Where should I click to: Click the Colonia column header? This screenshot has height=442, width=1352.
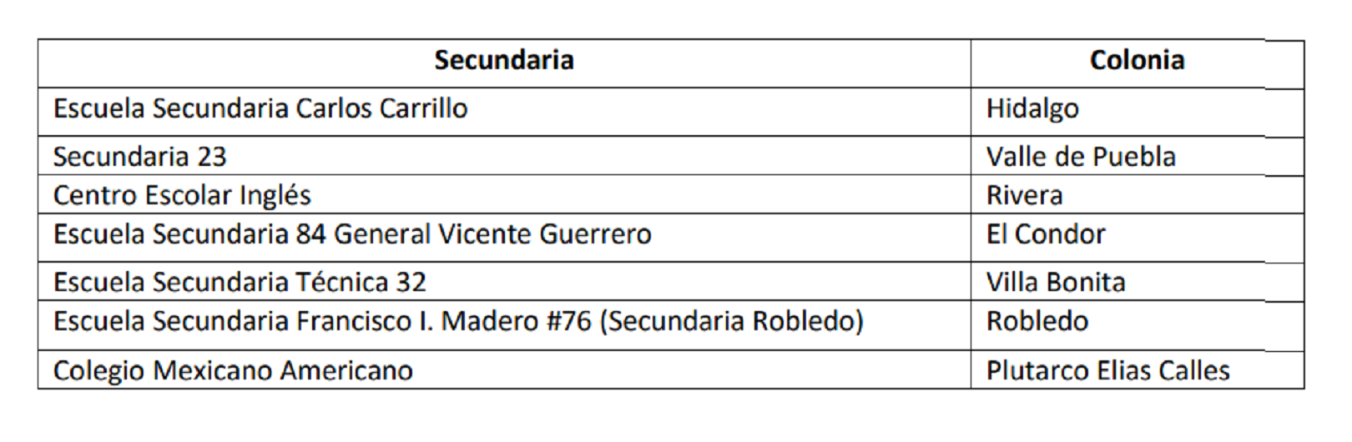point(1137,60)
